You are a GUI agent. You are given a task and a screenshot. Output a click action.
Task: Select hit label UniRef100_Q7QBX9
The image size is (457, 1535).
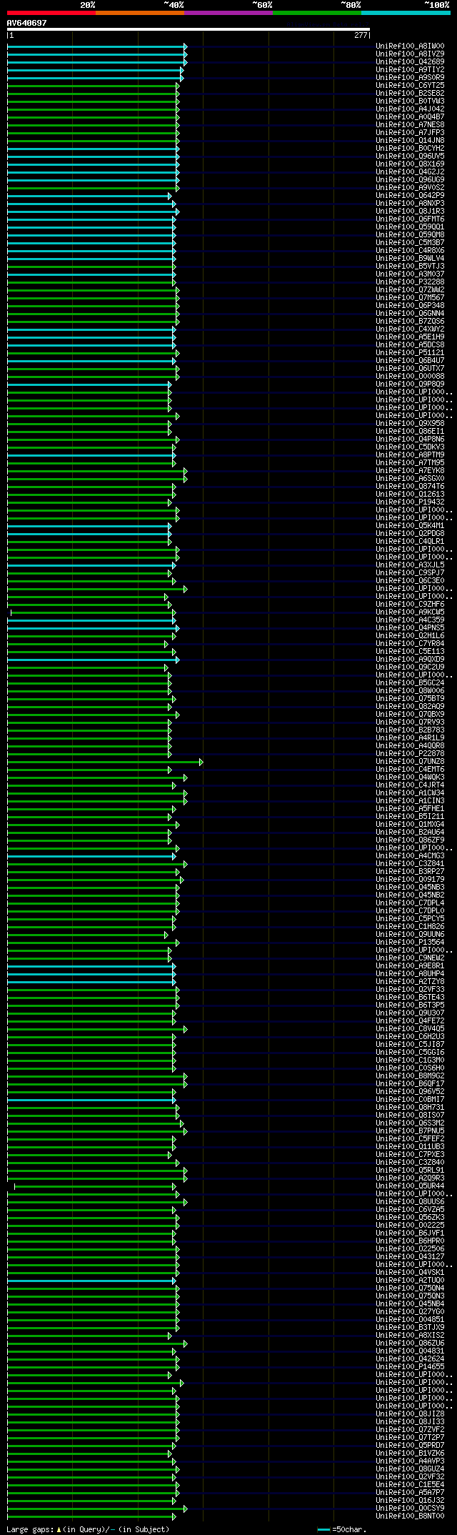pos(410,715)
